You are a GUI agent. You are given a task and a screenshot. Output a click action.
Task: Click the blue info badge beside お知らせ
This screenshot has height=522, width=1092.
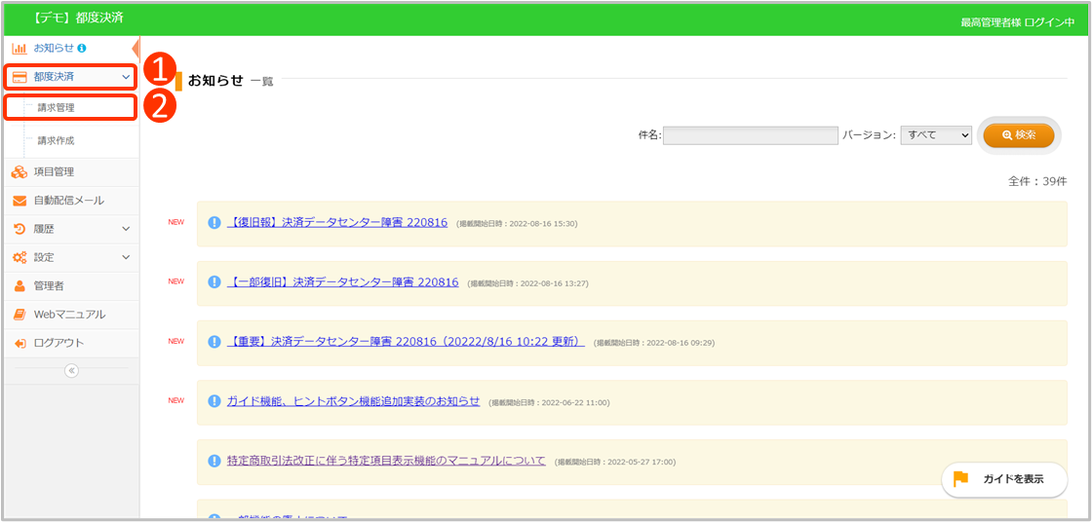(x=82, y=48)
